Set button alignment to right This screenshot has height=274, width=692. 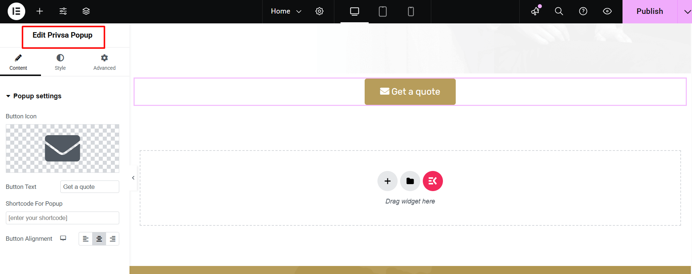click(x=113, y=239)
